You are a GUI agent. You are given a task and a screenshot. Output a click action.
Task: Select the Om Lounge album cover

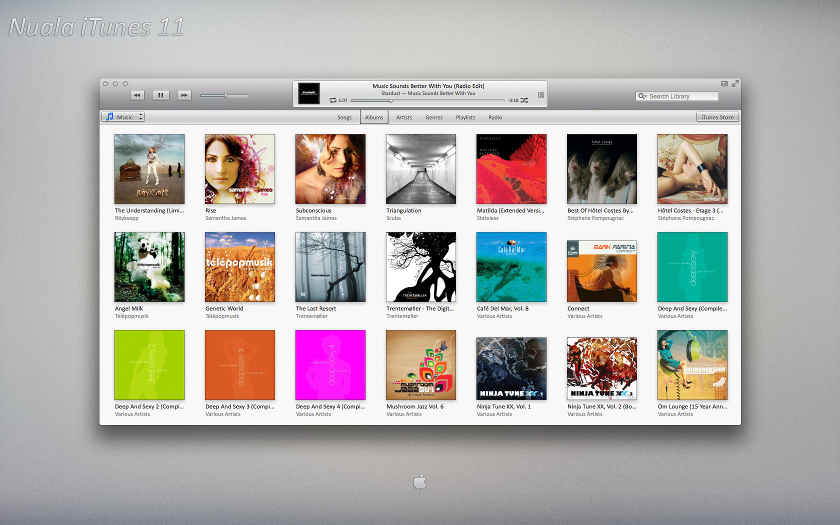[692, 365]
